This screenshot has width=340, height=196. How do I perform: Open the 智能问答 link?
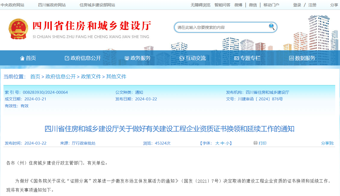click(222, 5)
